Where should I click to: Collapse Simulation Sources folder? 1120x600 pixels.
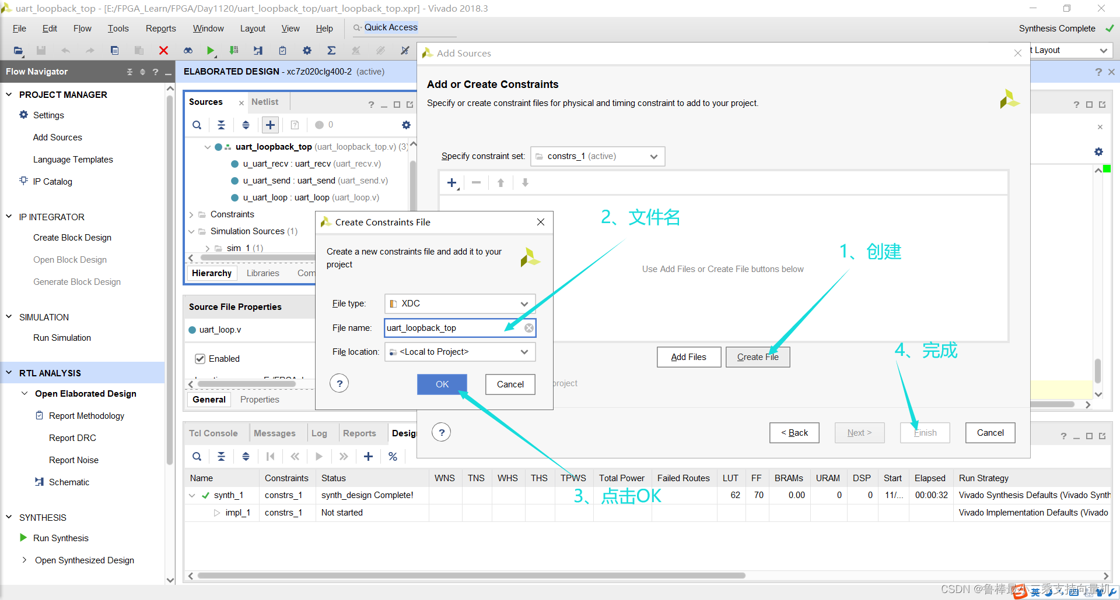(191, 231)
